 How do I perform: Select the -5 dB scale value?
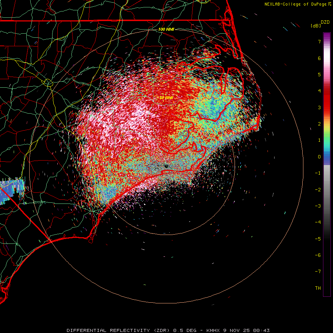tap(318, 239)
